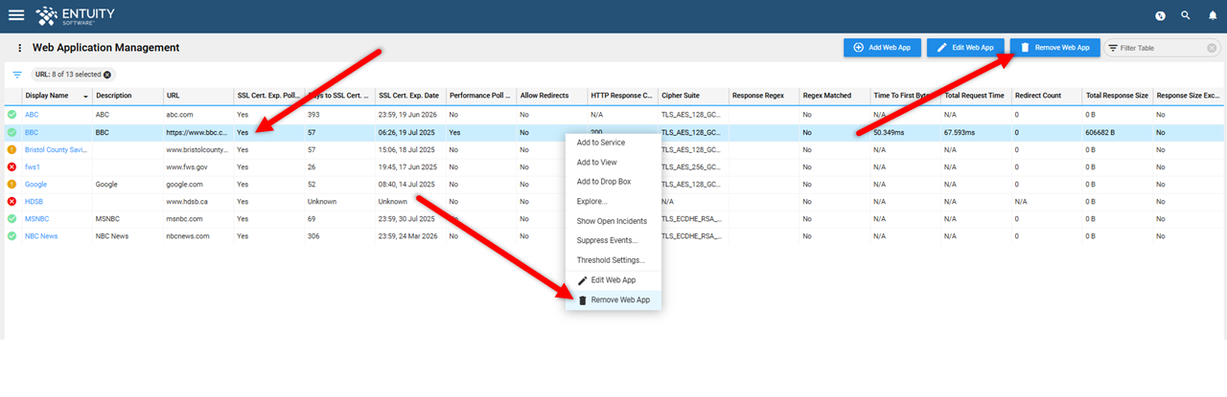Open the ABC web app link

click(x=32, y=115)
